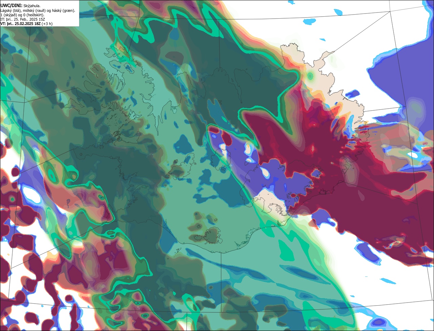434x331 pixels.
Task: Click the 'UWC/DINI: Skýjahula.' title text
Action: click(20, 5)
